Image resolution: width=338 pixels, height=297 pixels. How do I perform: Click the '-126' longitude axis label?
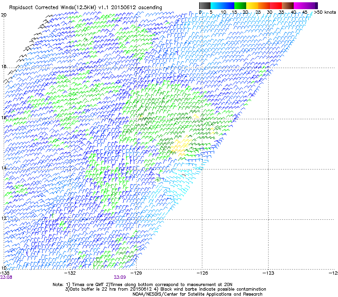(x=202, y=273)
